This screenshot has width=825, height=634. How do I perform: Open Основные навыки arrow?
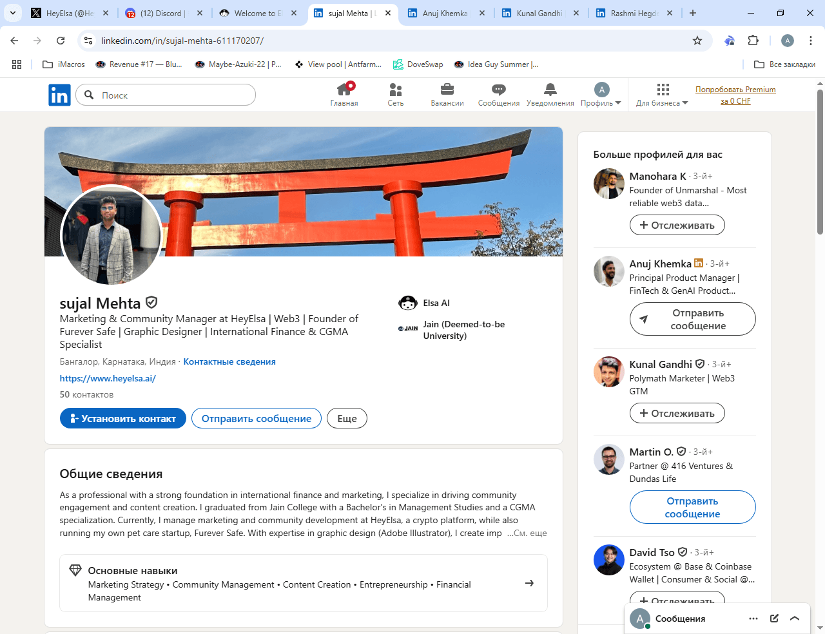[x=529, y=583]
